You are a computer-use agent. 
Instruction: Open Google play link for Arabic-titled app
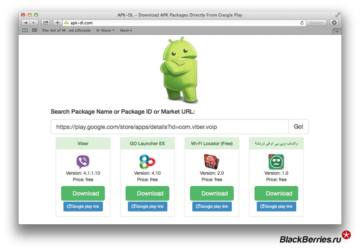276,206
